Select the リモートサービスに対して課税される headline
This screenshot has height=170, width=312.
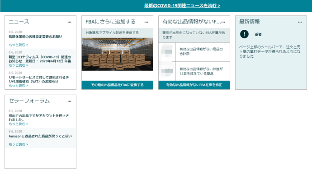39,79
